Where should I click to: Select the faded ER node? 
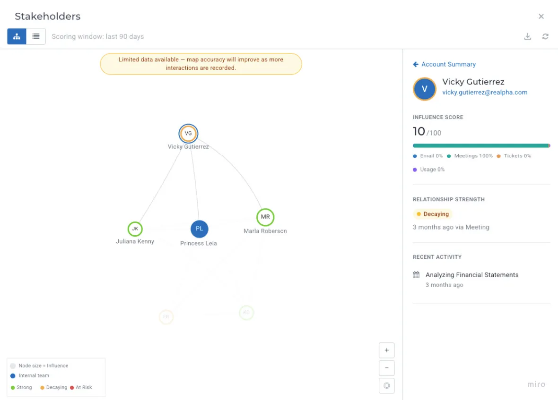[166, 317]
